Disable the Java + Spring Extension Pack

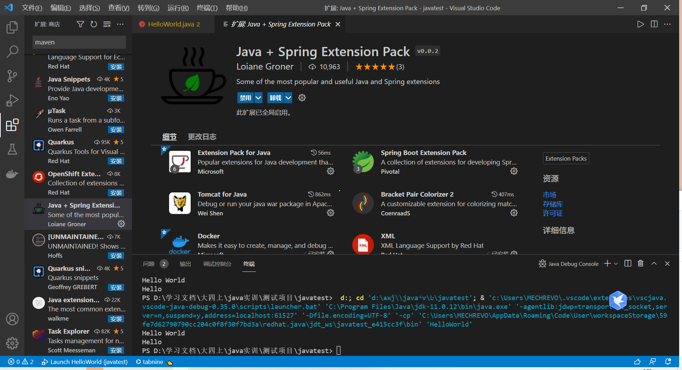(x=245, y=97)
